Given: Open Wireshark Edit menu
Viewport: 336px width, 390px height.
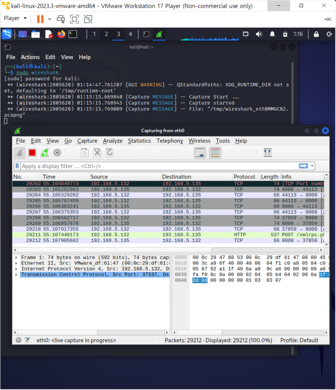Looking at the screenshot, I should 36,141.
